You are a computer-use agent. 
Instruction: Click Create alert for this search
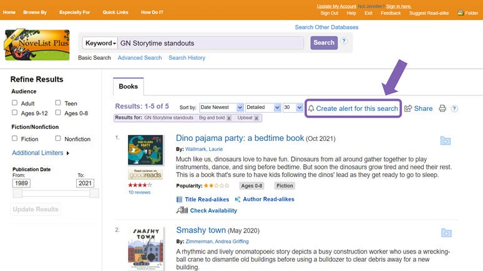pyautogui.click(x=353, y=108)
